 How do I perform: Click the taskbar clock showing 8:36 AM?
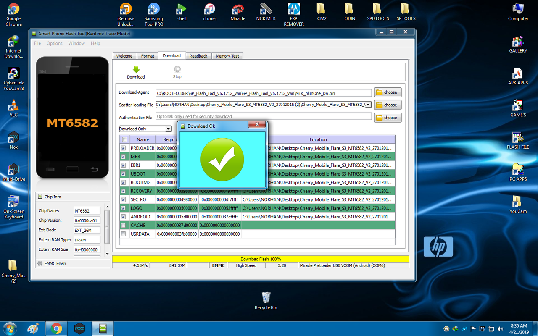[x=518, y=329]
